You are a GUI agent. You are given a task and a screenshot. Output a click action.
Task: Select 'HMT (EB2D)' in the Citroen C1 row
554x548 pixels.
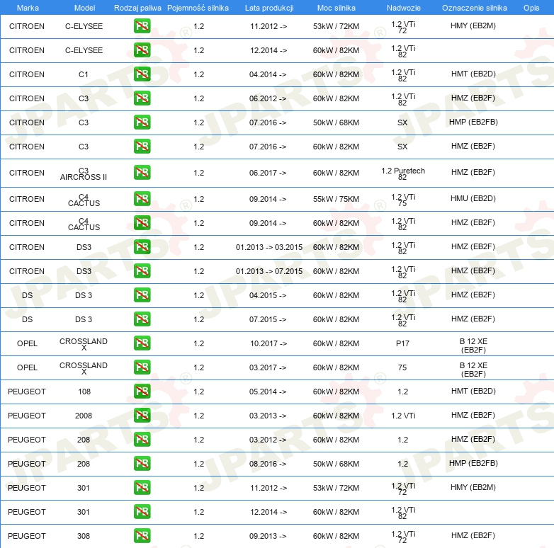[473, 74]
